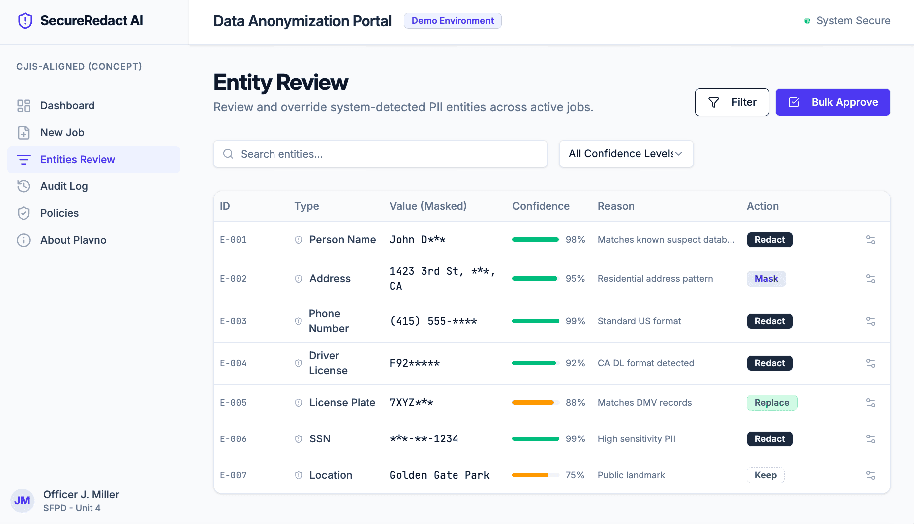Click the adjust icon on SSN row
This screenshot has width=914, height=524.
click(x=870, y=439)
